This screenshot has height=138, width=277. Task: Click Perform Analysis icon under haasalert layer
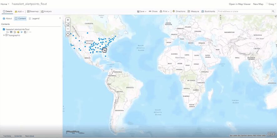(25, 32)
